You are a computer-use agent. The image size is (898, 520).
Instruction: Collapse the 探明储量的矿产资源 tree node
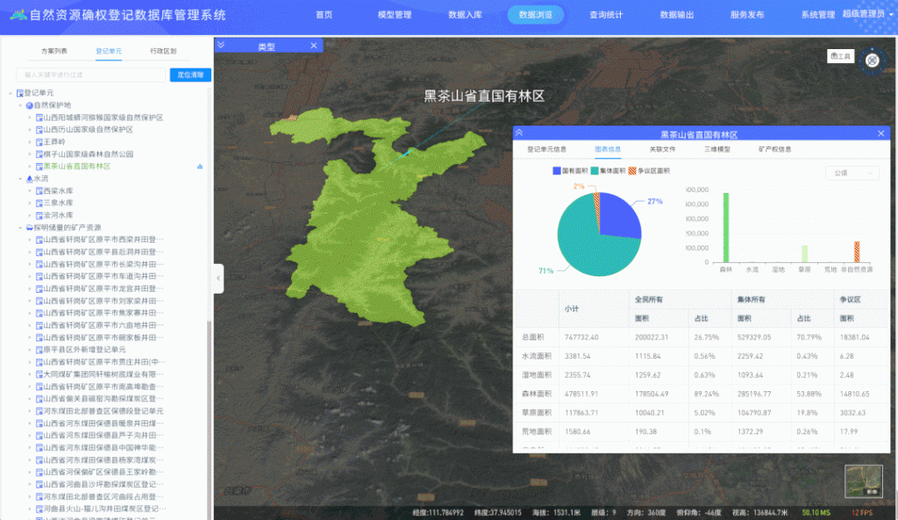tap(20, 227)
